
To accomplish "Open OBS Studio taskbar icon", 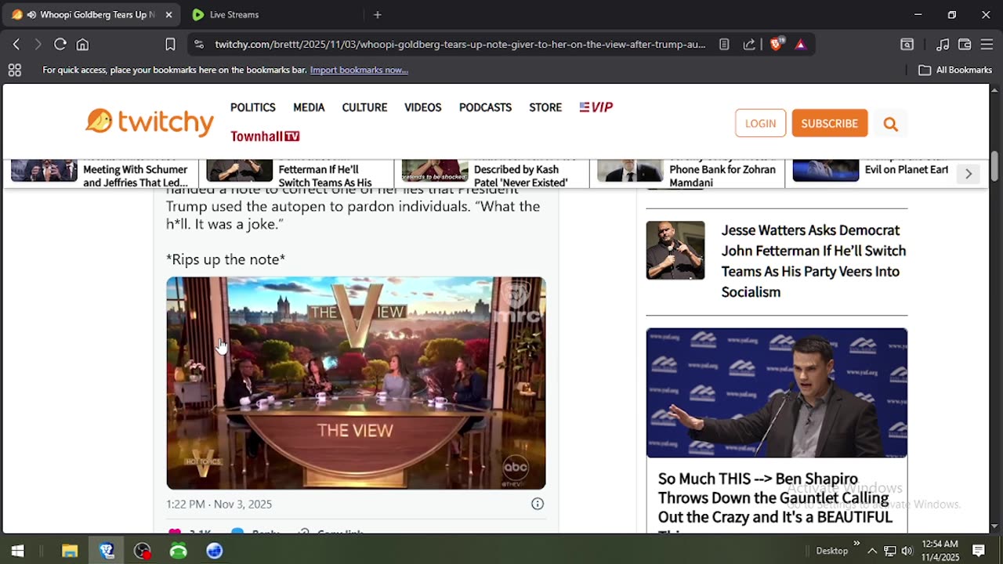I will pos(143,551).
